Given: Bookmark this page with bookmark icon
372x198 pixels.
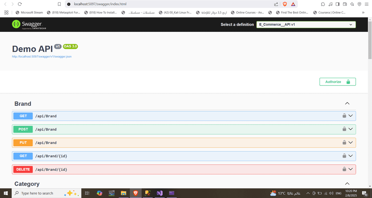Looking at the screenshot, I should (x=59, y=4).
